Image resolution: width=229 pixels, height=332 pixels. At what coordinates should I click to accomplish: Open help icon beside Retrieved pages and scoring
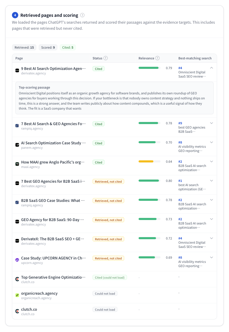[x=82, y=15]
